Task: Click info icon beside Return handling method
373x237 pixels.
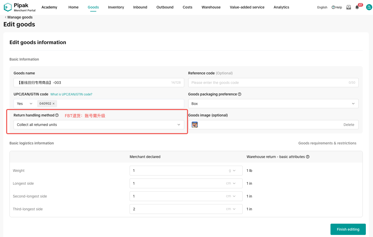Action: [57, 115]
